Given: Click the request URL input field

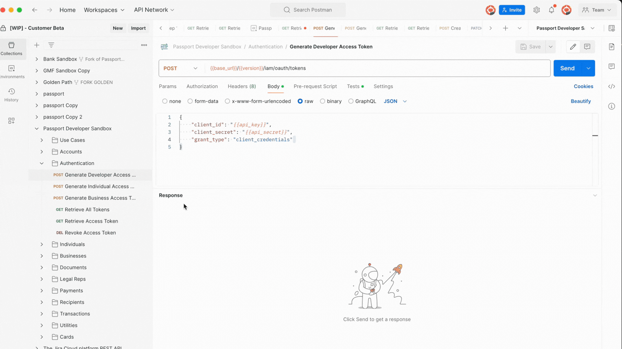Looking at the screenshot, I should pos(377,68).
